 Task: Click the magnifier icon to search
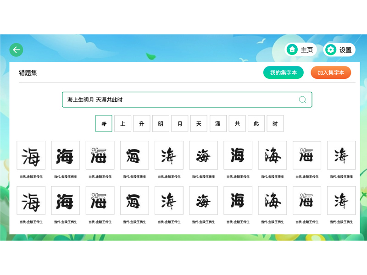(302, 99)
